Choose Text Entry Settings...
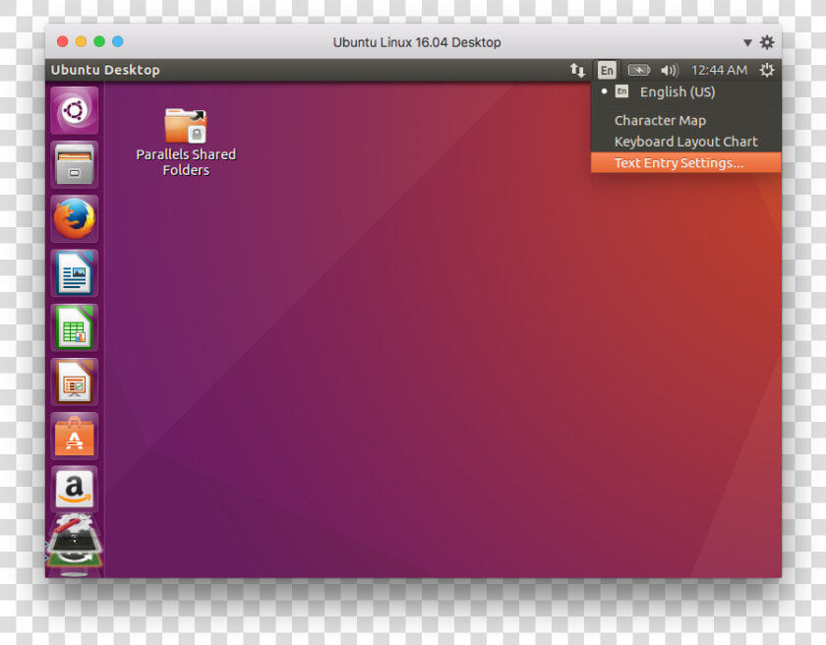The width and height of the screenshot is (826, 645). pyautogui.click(x=686, y=162)
